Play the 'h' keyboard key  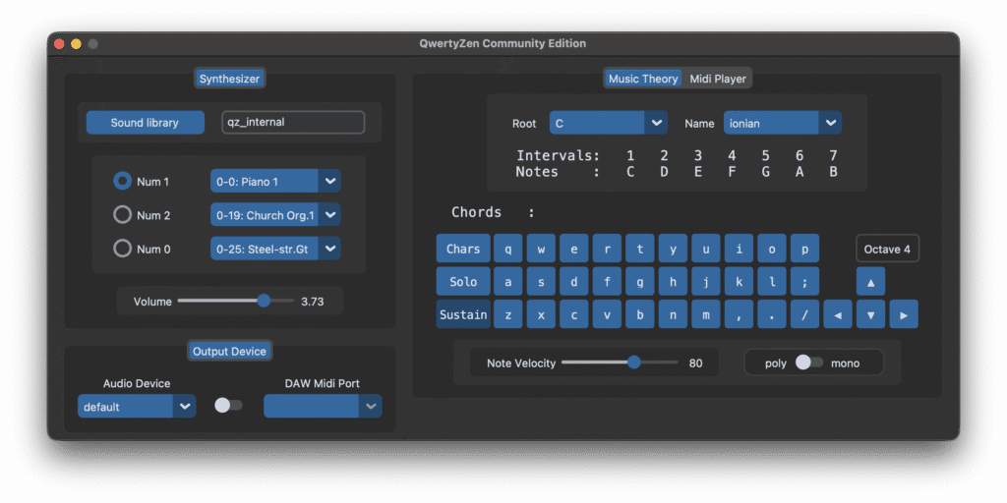pyautogui.click(x=673, y=282)
